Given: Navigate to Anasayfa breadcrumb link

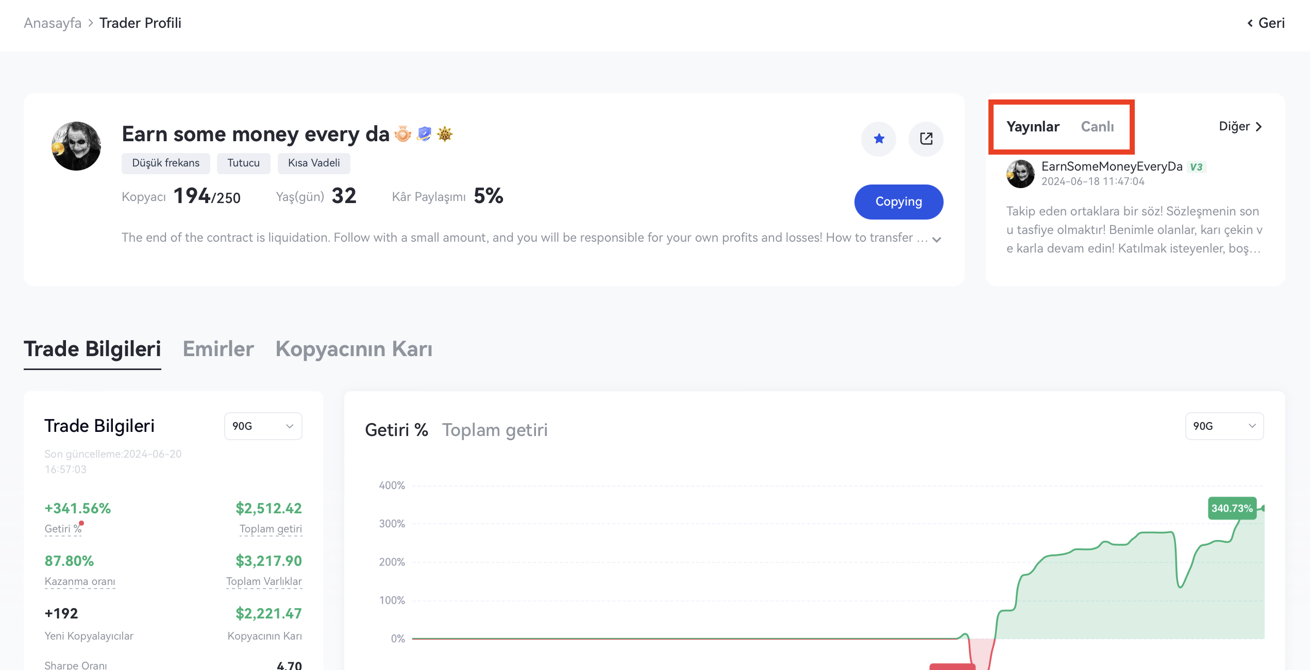Looking at the screenshot, I should pyautogui.click(x=53, y=23).
